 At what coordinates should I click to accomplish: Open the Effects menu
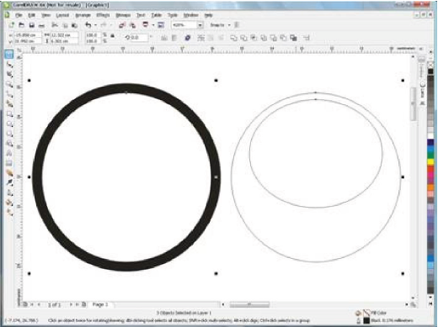pyautogui.click(x=103, y=15)
